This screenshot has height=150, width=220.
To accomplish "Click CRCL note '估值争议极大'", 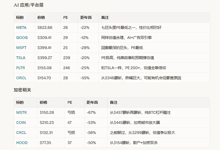I will point(164,133).
